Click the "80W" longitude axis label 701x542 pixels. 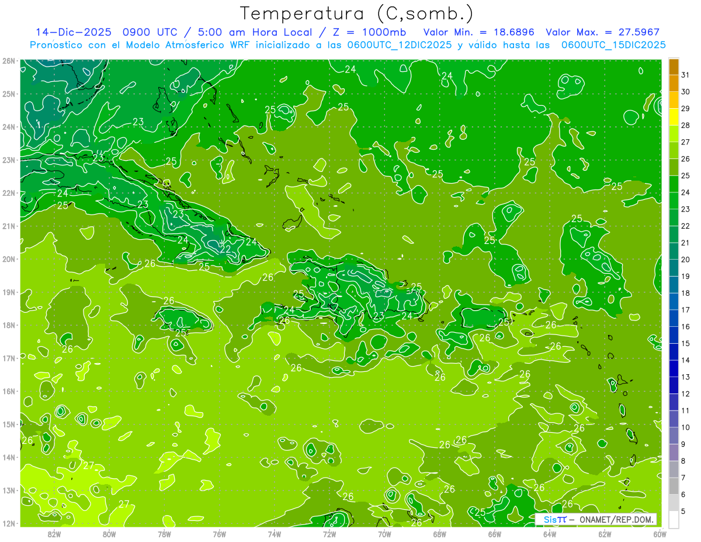click(x=109, y=534)
